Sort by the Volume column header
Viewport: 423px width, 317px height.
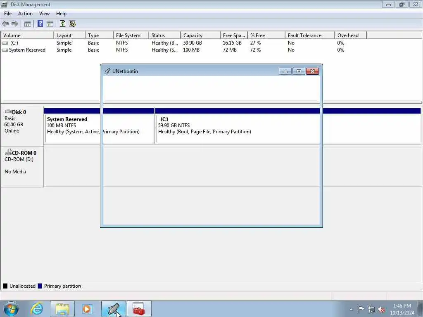[x=27, y=35]
